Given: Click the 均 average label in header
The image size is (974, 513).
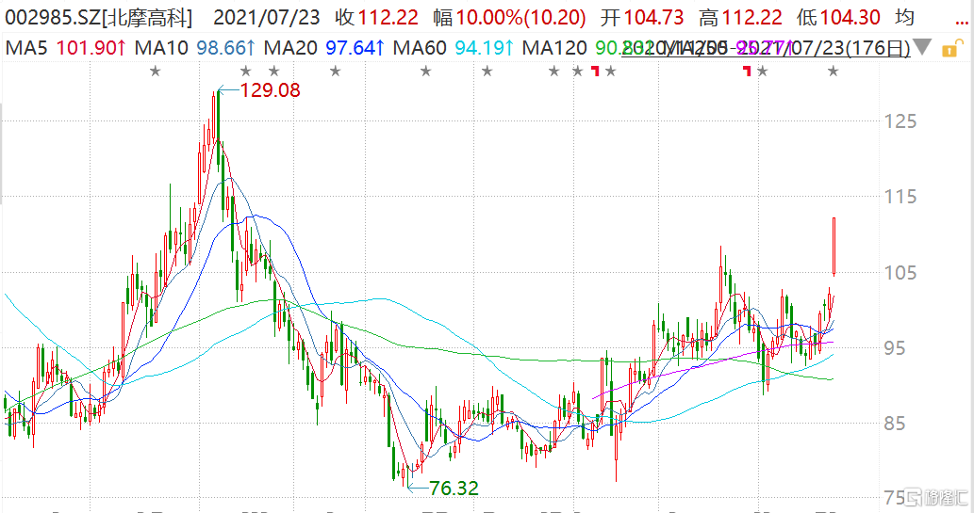Looking at the screenshot, I should coord(904,17).
